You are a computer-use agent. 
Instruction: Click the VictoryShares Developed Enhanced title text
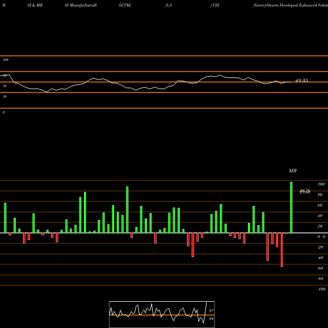click(x=291, y=5)
